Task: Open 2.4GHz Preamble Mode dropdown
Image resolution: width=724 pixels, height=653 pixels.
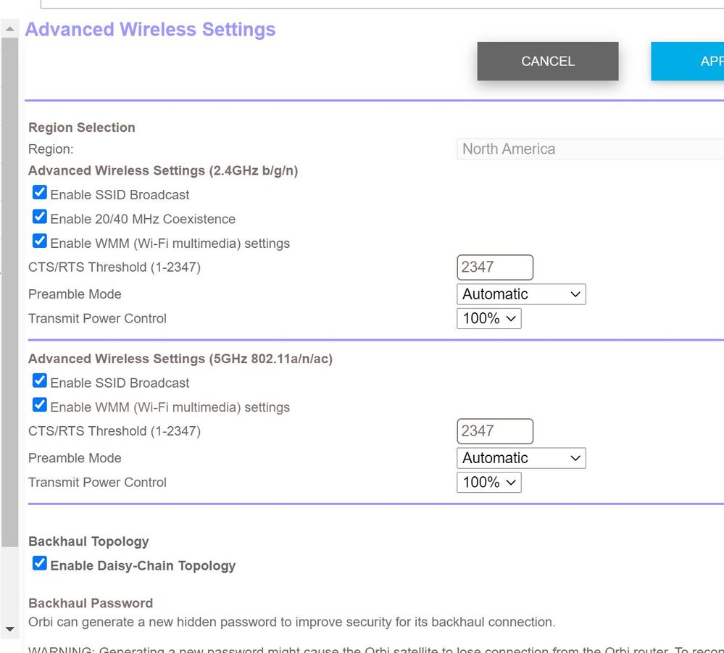Action: click(520, 294)
